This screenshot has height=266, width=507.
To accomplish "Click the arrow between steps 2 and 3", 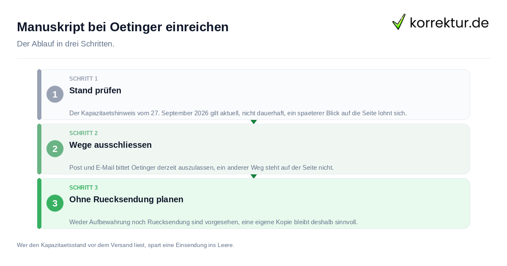I will [x=253, y=176].
